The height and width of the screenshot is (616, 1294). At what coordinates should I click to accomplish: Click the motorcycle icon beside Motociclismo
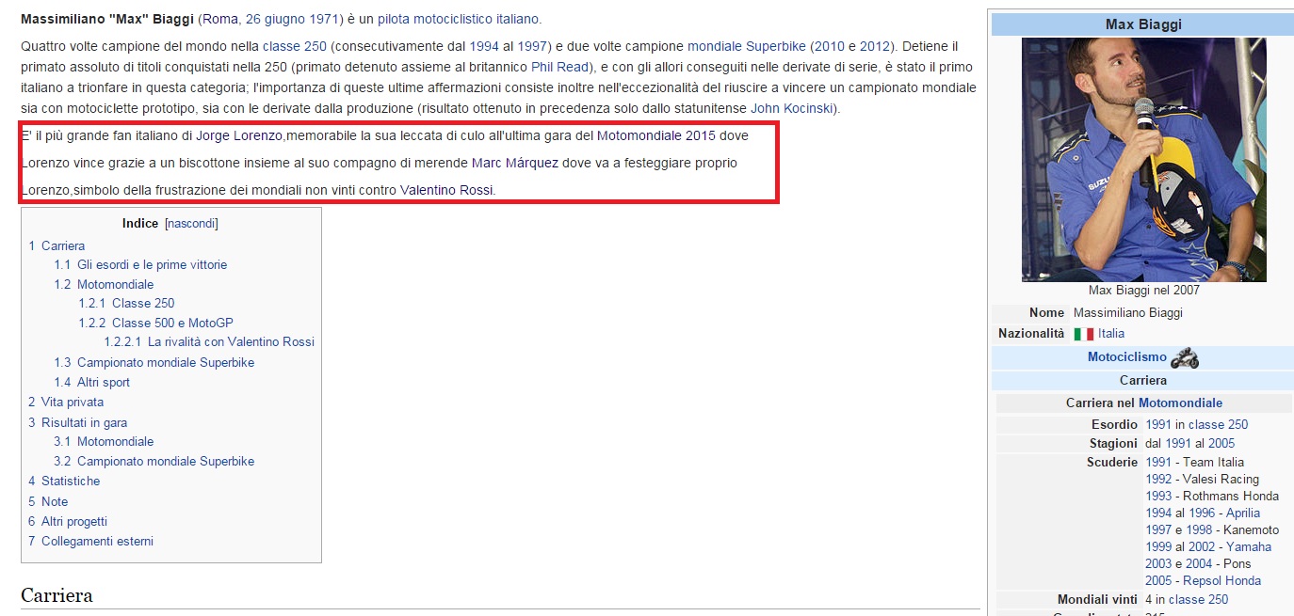pos(1184,358)
